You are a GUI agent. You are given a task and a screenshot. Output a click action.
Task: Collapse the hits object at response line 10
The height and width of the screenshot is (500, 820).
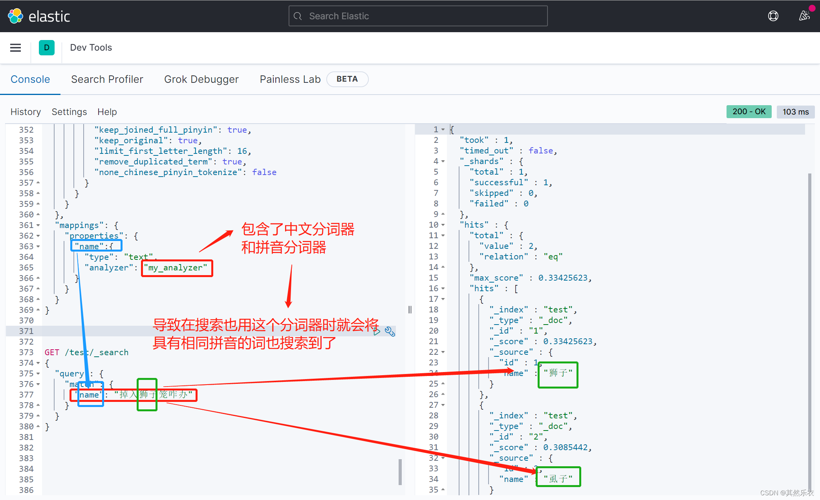point(443,225)
